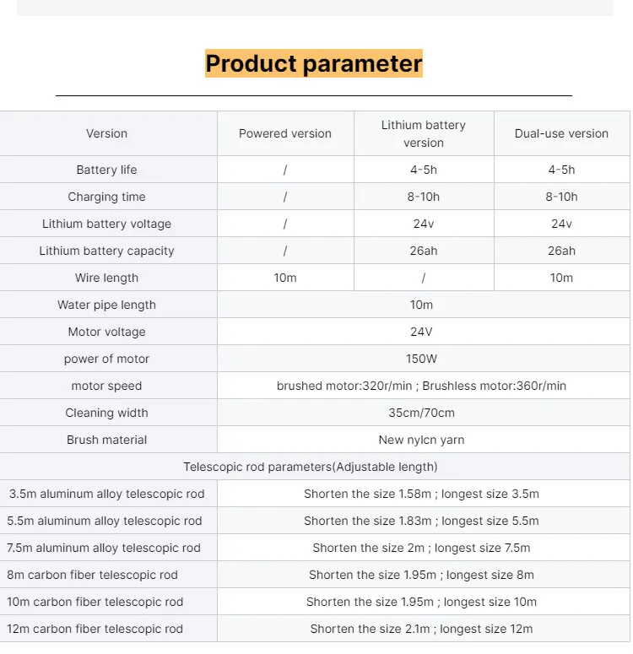Select the 3.5m aluminum alloy rod label

click(107, 494)
